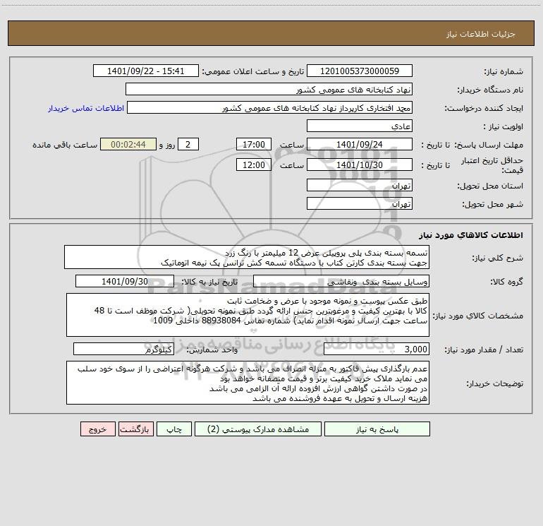Click the delivery province field تهران
This screenshot has height=526, width=543.
click(360, 185)
